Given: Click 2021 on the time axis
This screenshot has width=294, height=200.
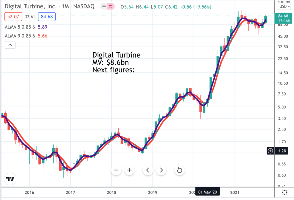Looking at the screenshot, I should point(235,193).
